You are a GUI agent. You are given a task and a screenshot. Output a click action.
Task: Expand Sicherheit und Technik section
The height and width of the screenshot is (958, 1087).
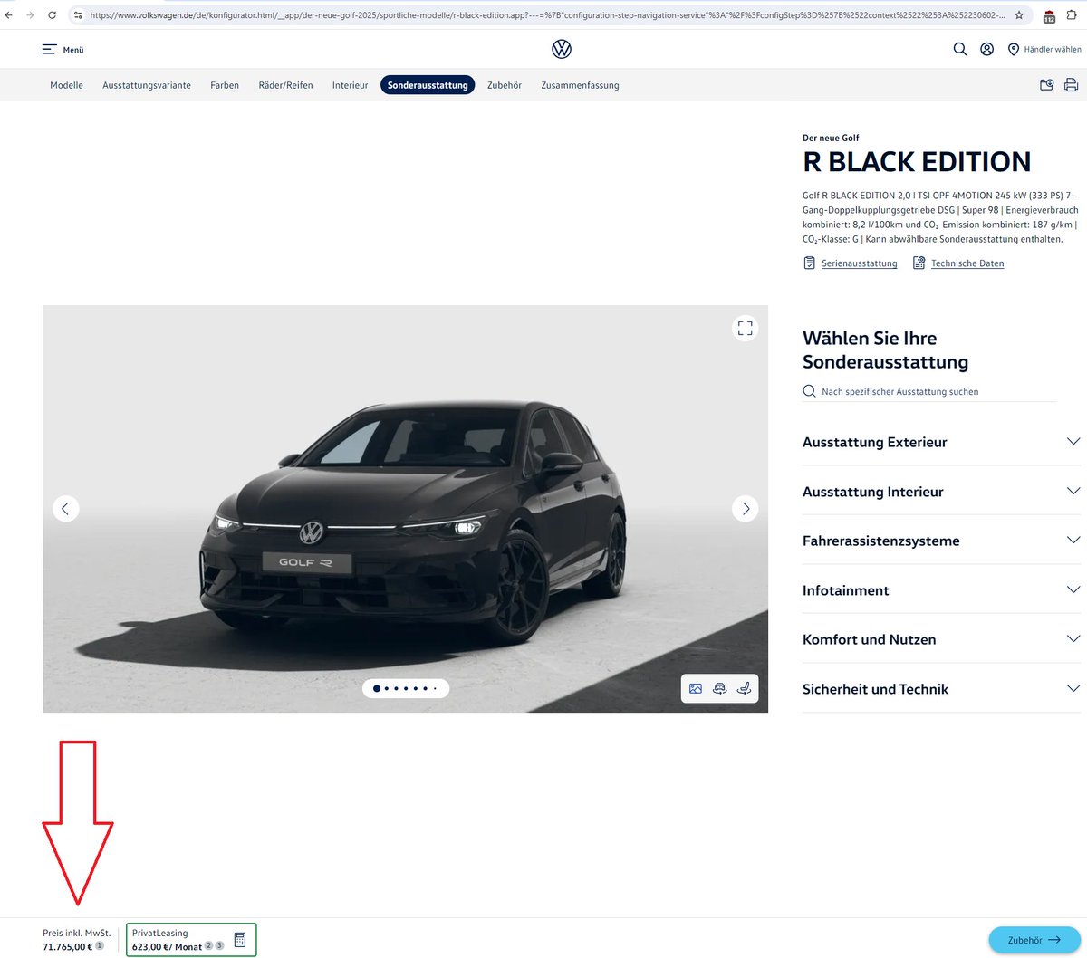pos(941,689)
